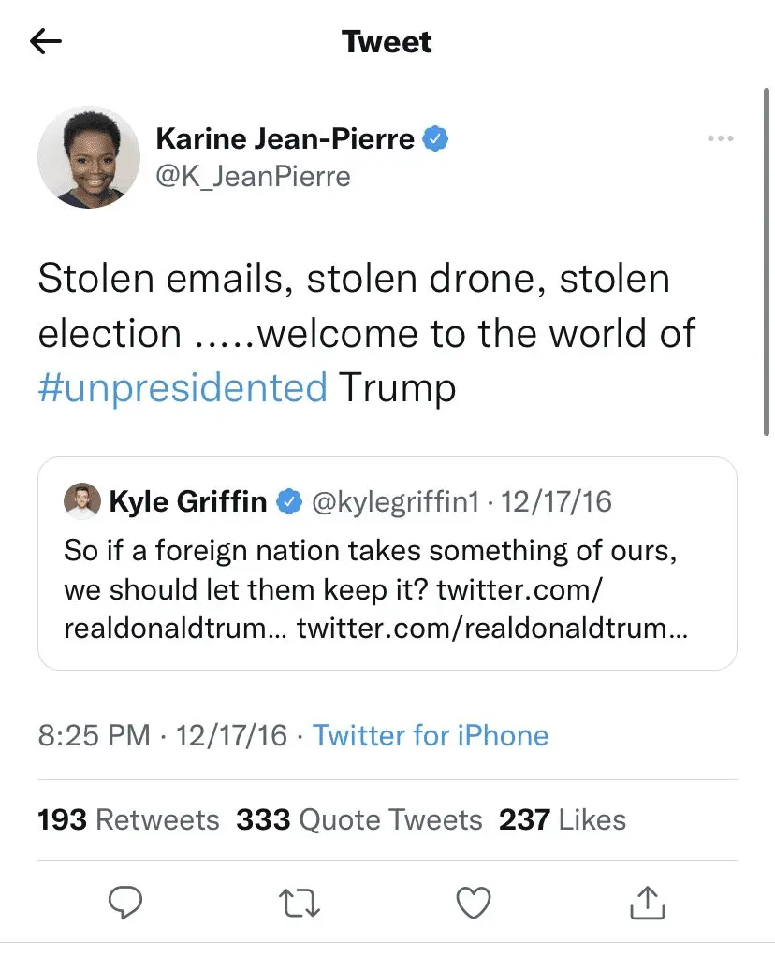
Task: View the 333 Quote Tweets list
Action: (358, 820)
